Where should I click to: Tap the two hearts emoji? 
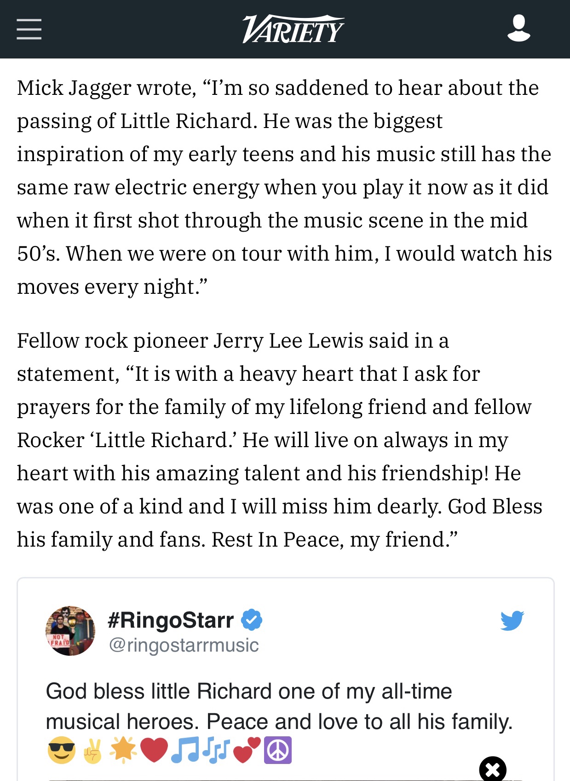(247, 750)
